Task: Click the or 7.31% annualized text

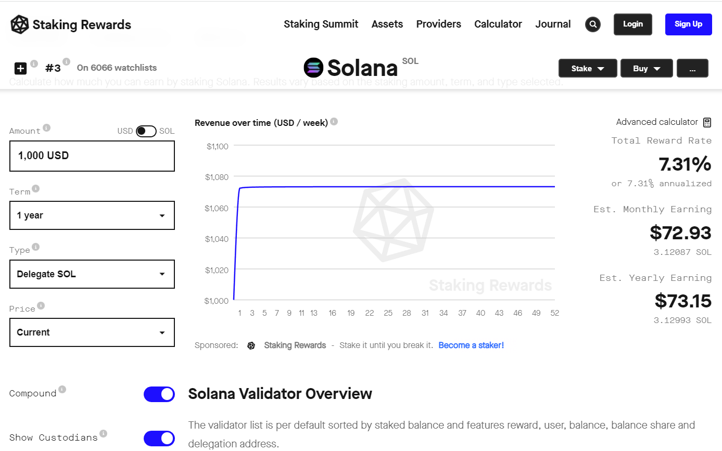Action: 662,184
